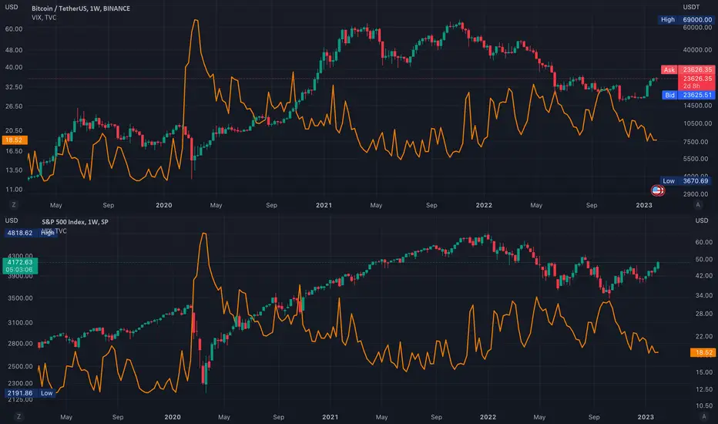Open the Bitcoin / TetherUS symbol legend
The image size is (718, 424).
point(81,8)
